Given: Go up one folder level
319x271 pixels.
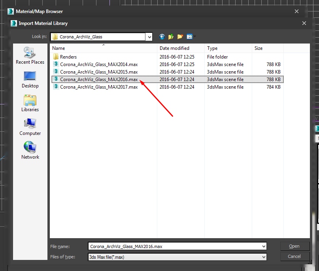Looking at the screenshot, I should [171, 37].
